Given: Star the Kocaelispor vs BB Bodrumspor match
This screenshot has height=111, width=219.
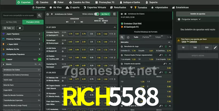Looking at the screenshot, I should [63, 43].
